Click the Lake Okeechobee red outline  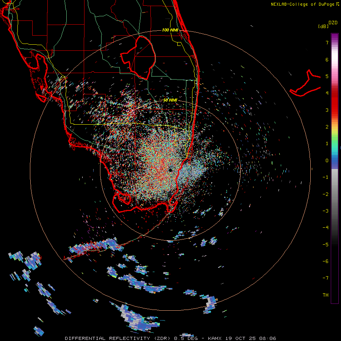coord(138,58)
